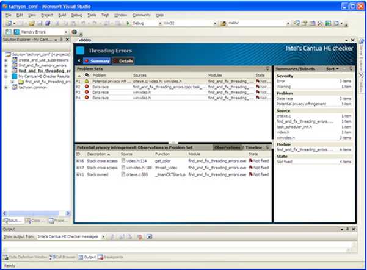
Task: Click the blue square Threading Errors icon
Action: 80,51
